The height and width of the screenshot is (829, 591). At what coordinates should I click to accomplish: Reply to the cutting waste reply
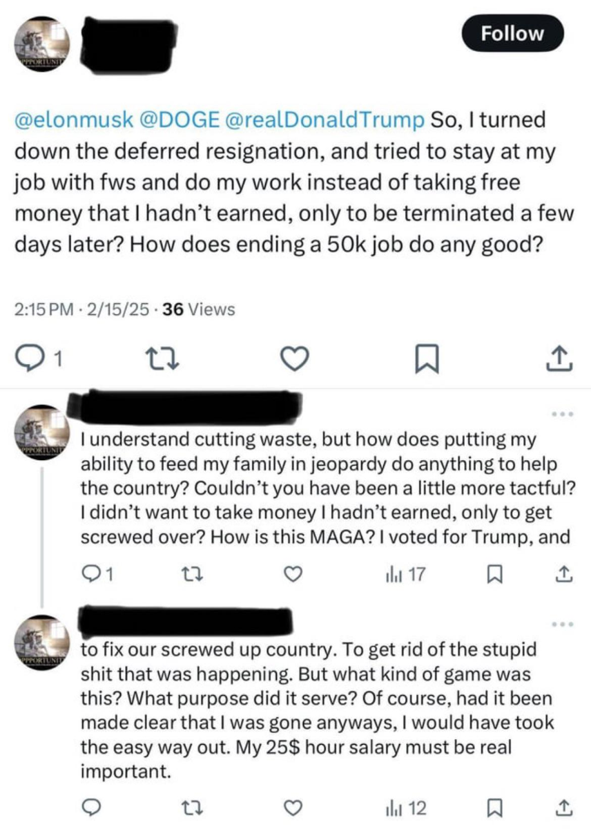point(91,572)
